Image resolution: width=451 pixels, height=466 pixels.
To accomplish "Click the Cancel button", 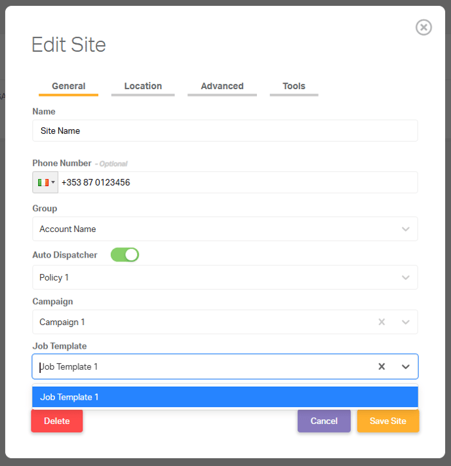I will coord(324,421).
